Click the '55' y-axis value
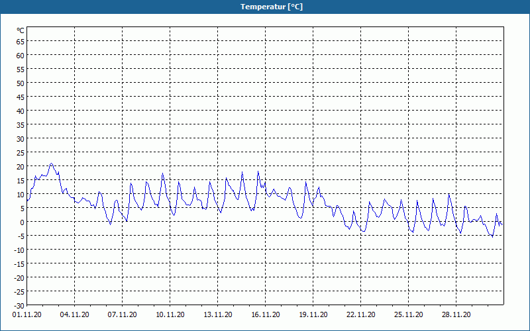The height and width of the screenshot is (331, 530). 21,70
